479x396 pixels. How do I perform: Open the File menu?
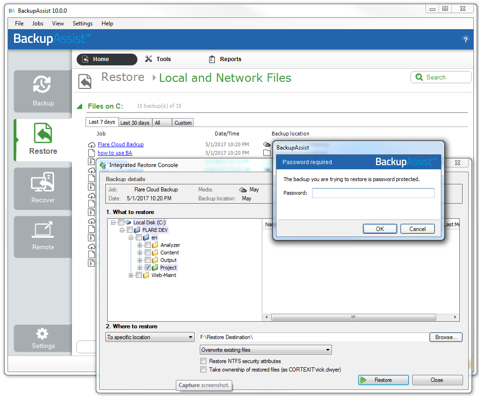19,24
